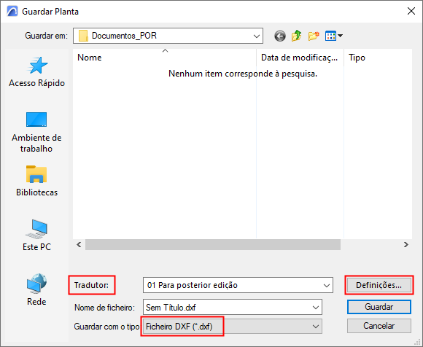Open Ambiente de trabalho location
423x347 pixels.
[36, 132]
